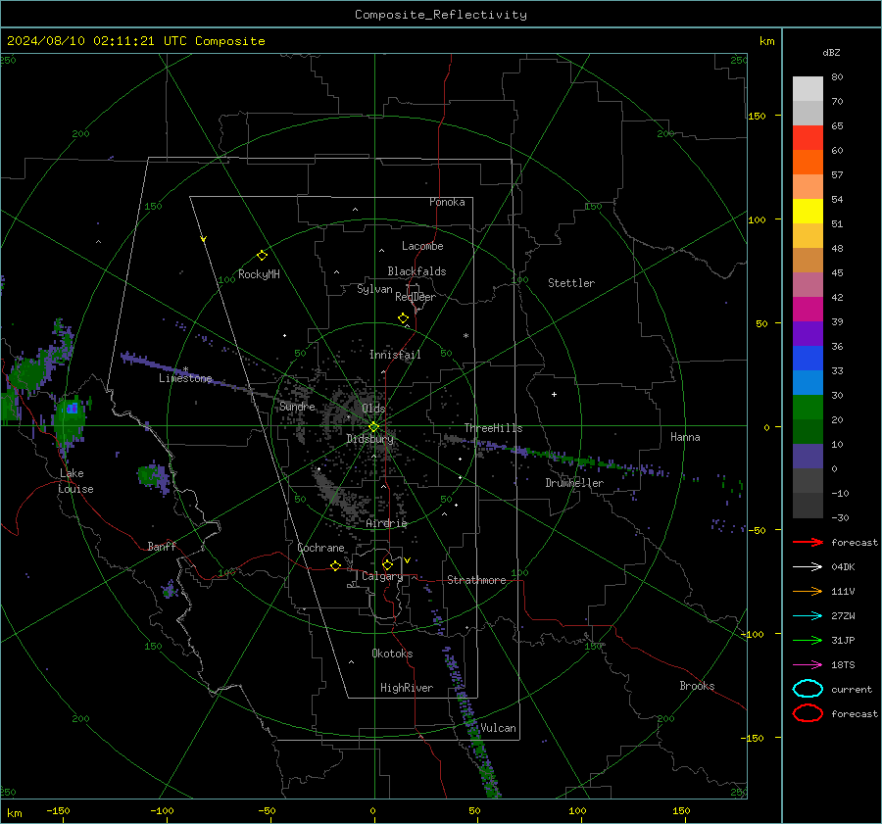Screen dimensions: 882x824
Task: Click the Blackfalds city label
Action: (416, 271)
